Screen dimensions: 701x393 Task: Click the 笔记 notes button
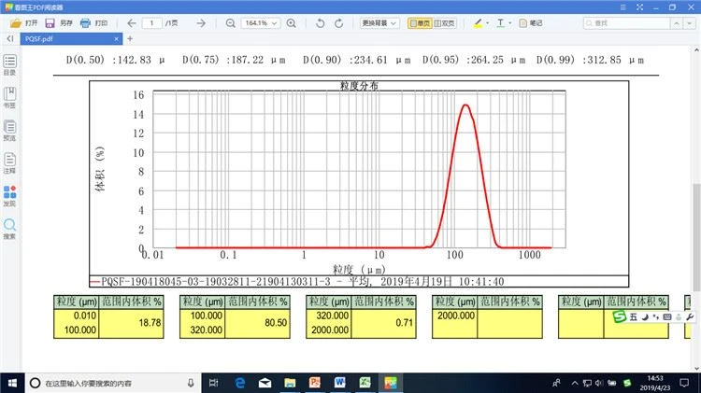click(x=531, y=22)
